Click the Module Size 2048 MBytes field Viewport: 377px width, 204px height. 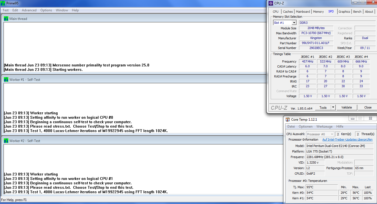click(x=316, y=28)
